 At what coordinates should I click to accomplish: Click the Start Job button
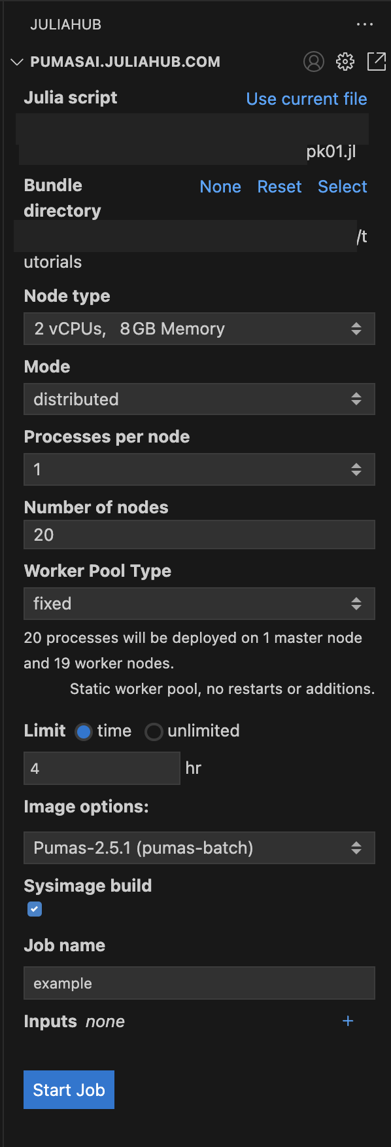tap(69, 1089)
